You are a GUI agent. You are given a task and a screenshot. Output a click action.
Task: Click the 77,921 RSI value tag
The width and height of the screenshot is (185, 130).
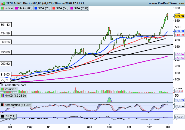pyautogui.click(x=179, y=117)
